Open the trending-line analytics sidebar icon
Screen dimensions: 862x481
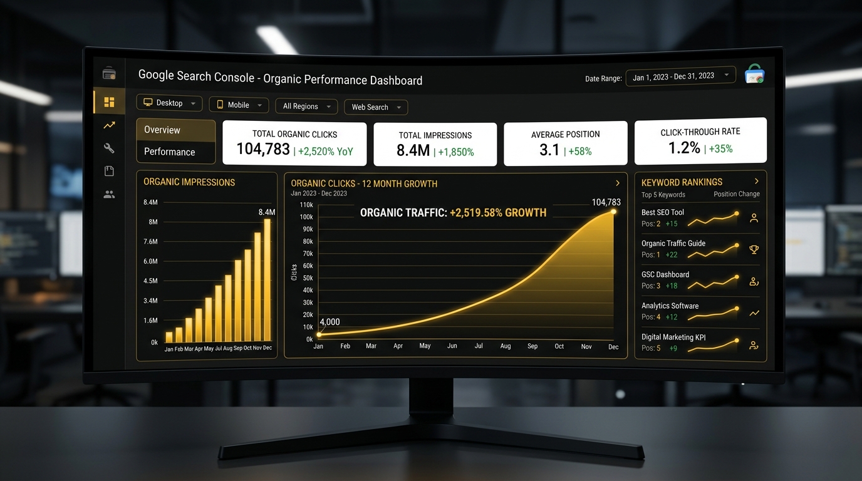[x=109, y=125]
